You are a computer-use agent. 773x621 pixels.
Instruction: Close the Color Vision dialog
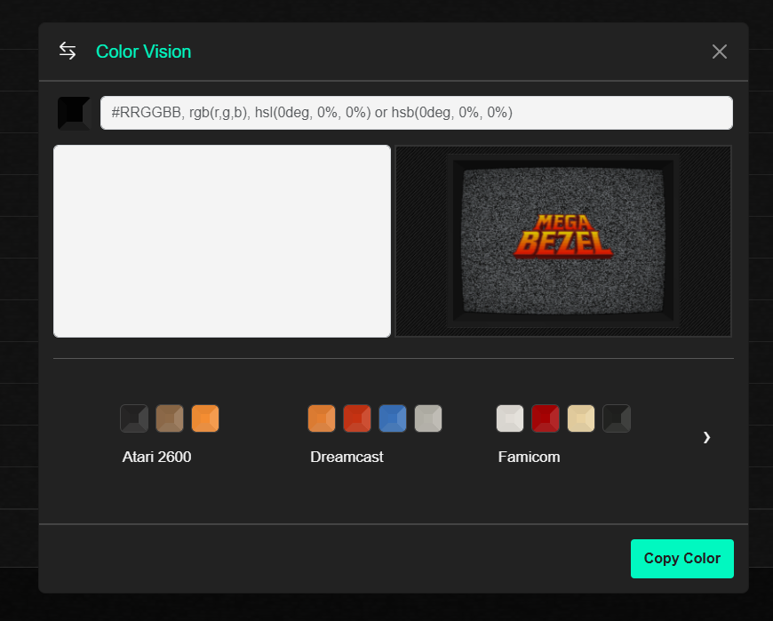click(x=719, y=52)
